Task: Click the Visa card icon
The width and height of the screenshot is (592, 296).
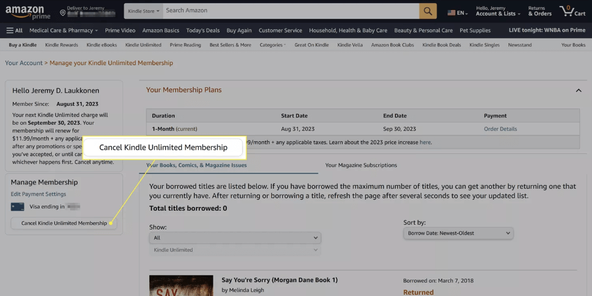Action: point(18,207)
